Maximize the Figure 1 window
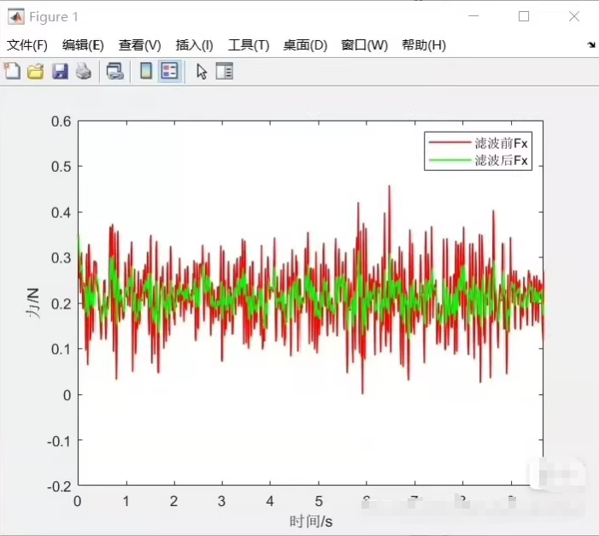The image size is (599, 536). pos(524,16)
